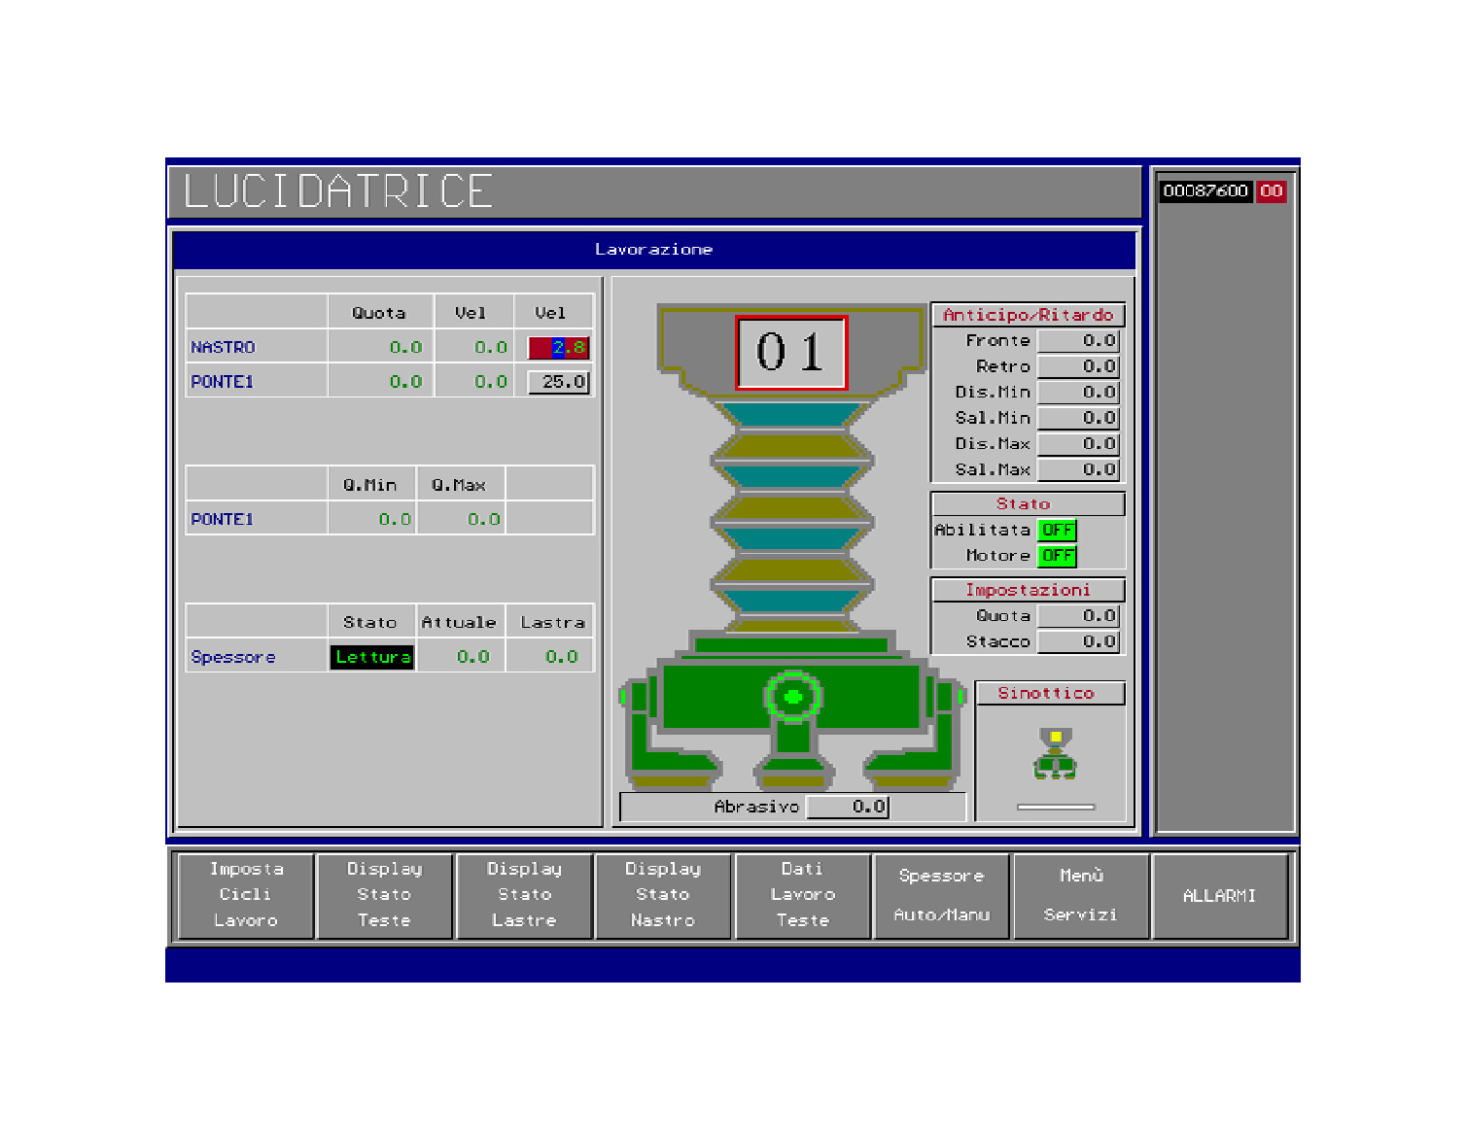Click the Impostazioni section header
1466x1138 pixels.
point(1029,590)
